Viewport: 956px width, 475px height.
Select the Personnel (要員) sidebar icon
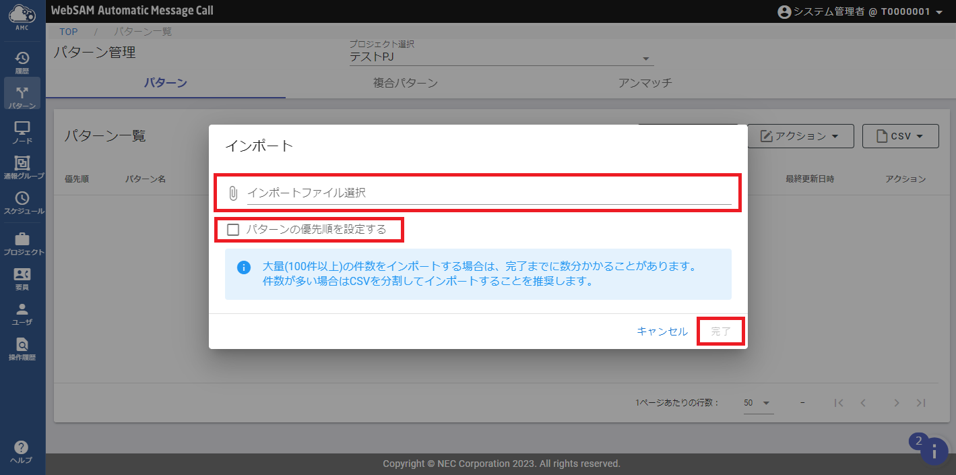22,278
